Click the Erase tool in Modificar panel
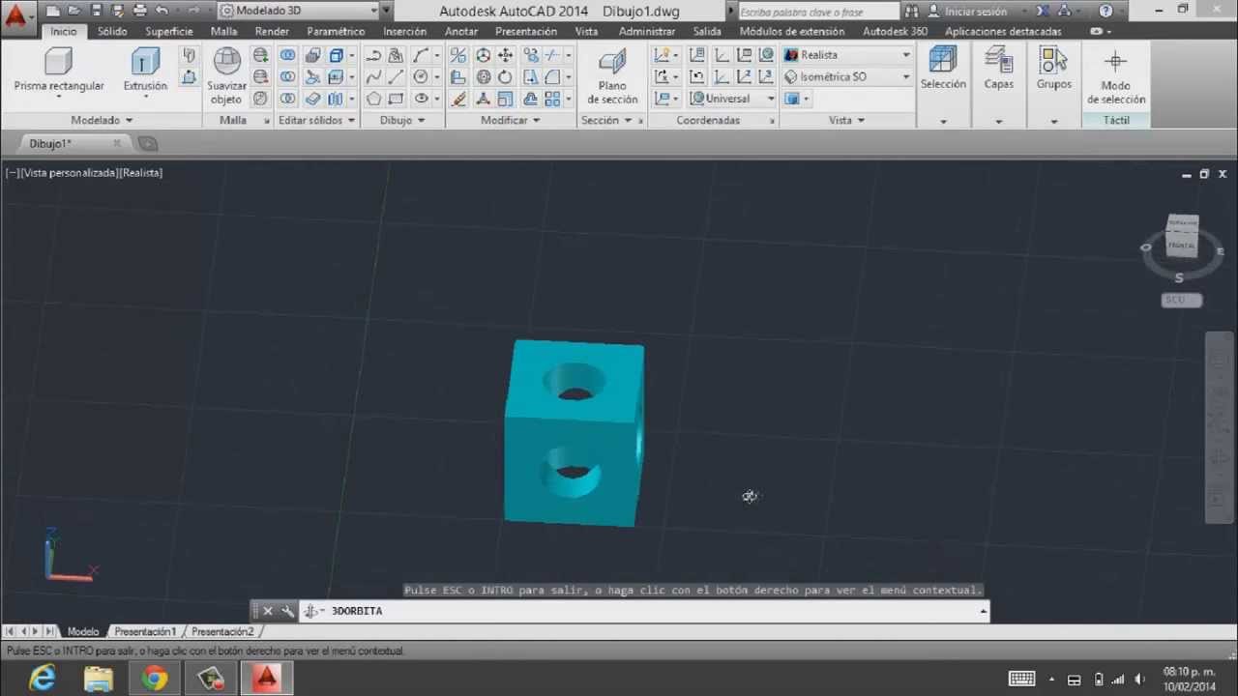The height and width of the screenshot is (696, 1238). [458, 99]
